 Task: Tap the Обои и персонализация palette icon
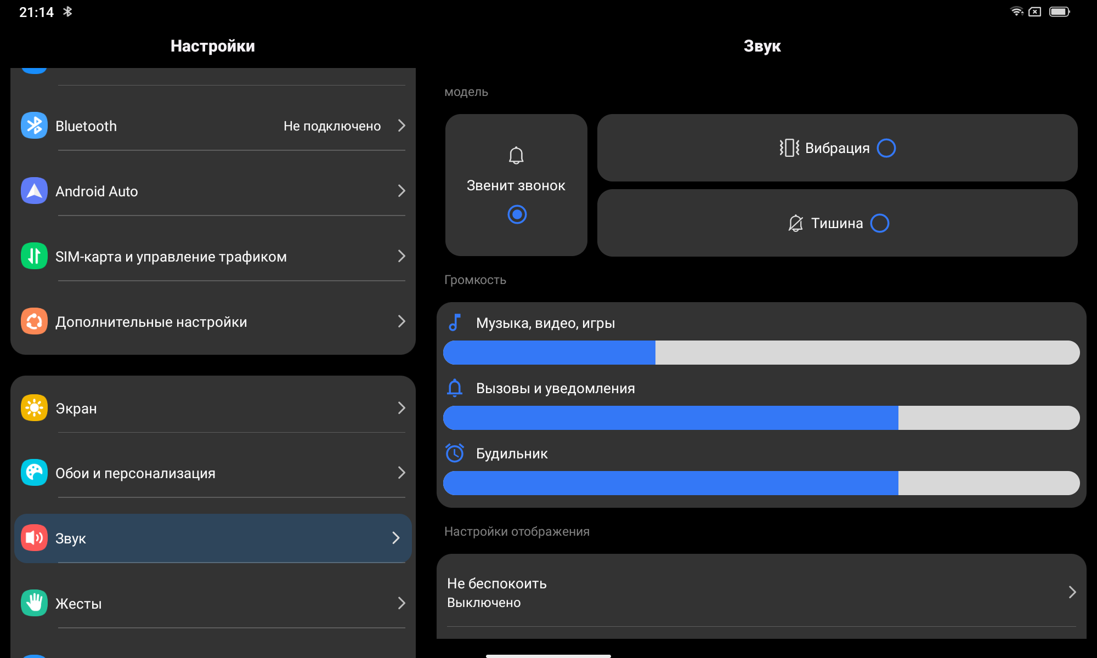[x=34, y=473]
